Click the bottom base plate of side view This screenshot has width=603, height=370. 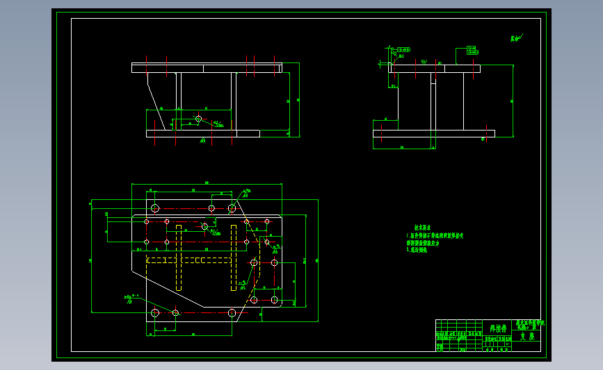point(434,133)
